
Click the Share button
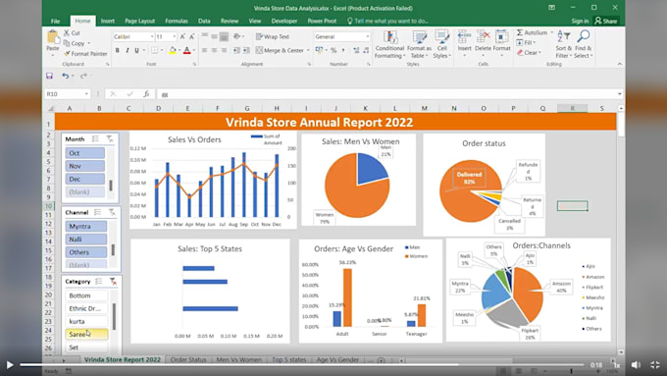(x=606, y=21)
